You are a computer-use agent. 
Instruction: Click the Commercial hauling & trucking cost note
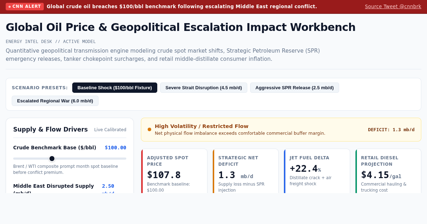(384, 187)
